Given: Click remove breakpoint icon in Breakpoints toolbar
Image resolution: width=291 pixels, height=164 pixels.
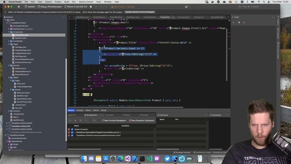Looking at the screenshot, I should pos(75,120).
